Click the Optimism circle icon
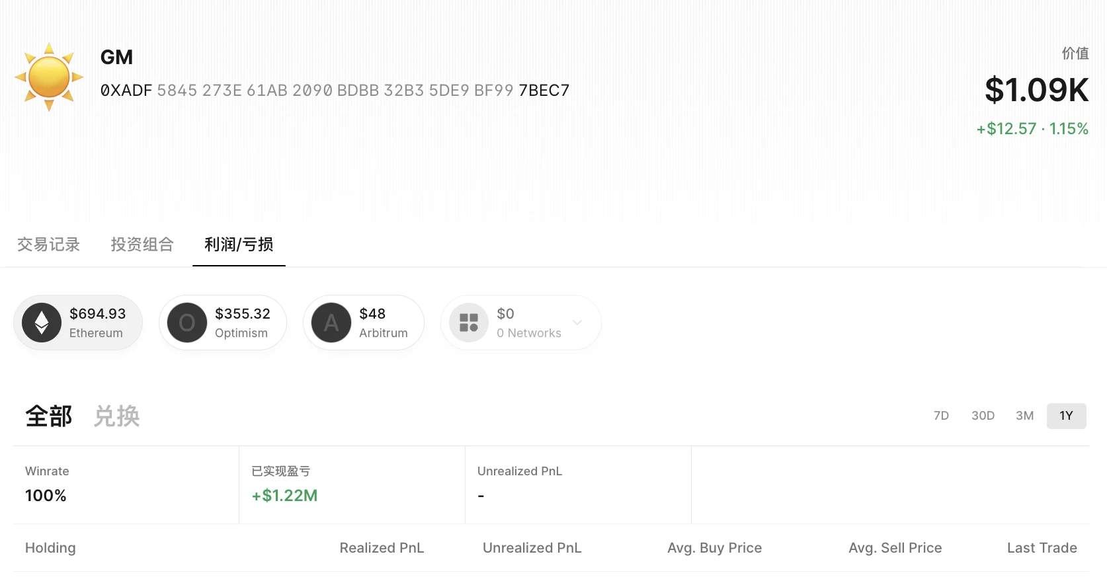The image size is (1107, 587). [x=187, y=323]
